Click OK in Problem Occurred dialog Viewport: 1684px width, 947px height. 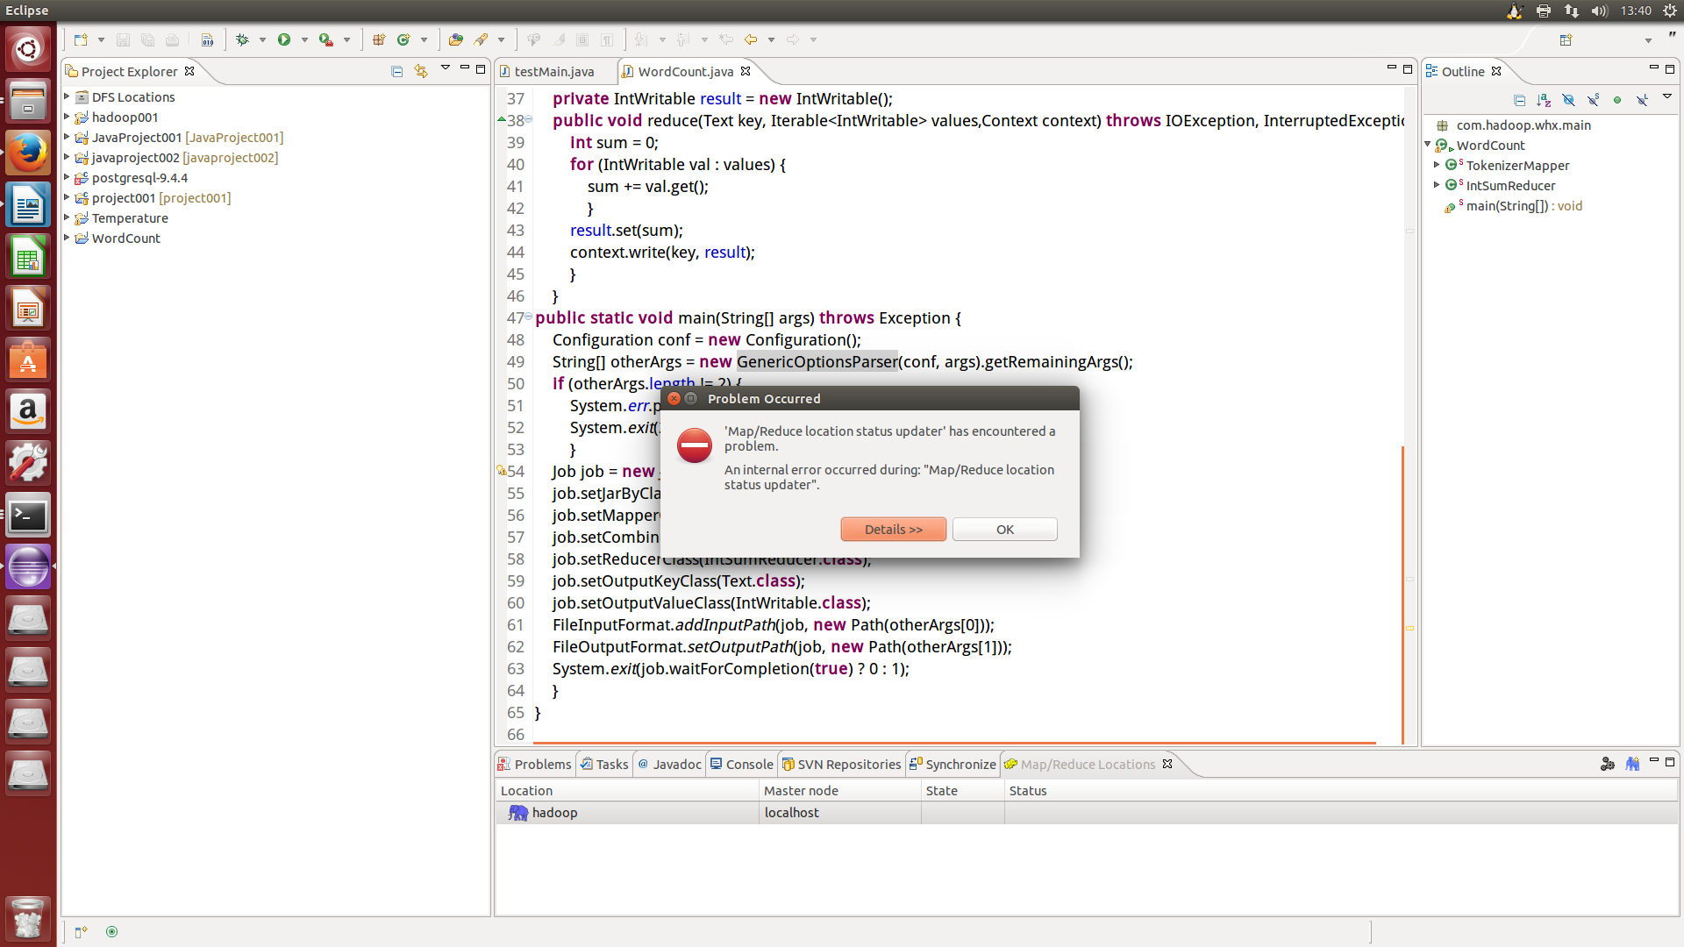(1005, 530)
